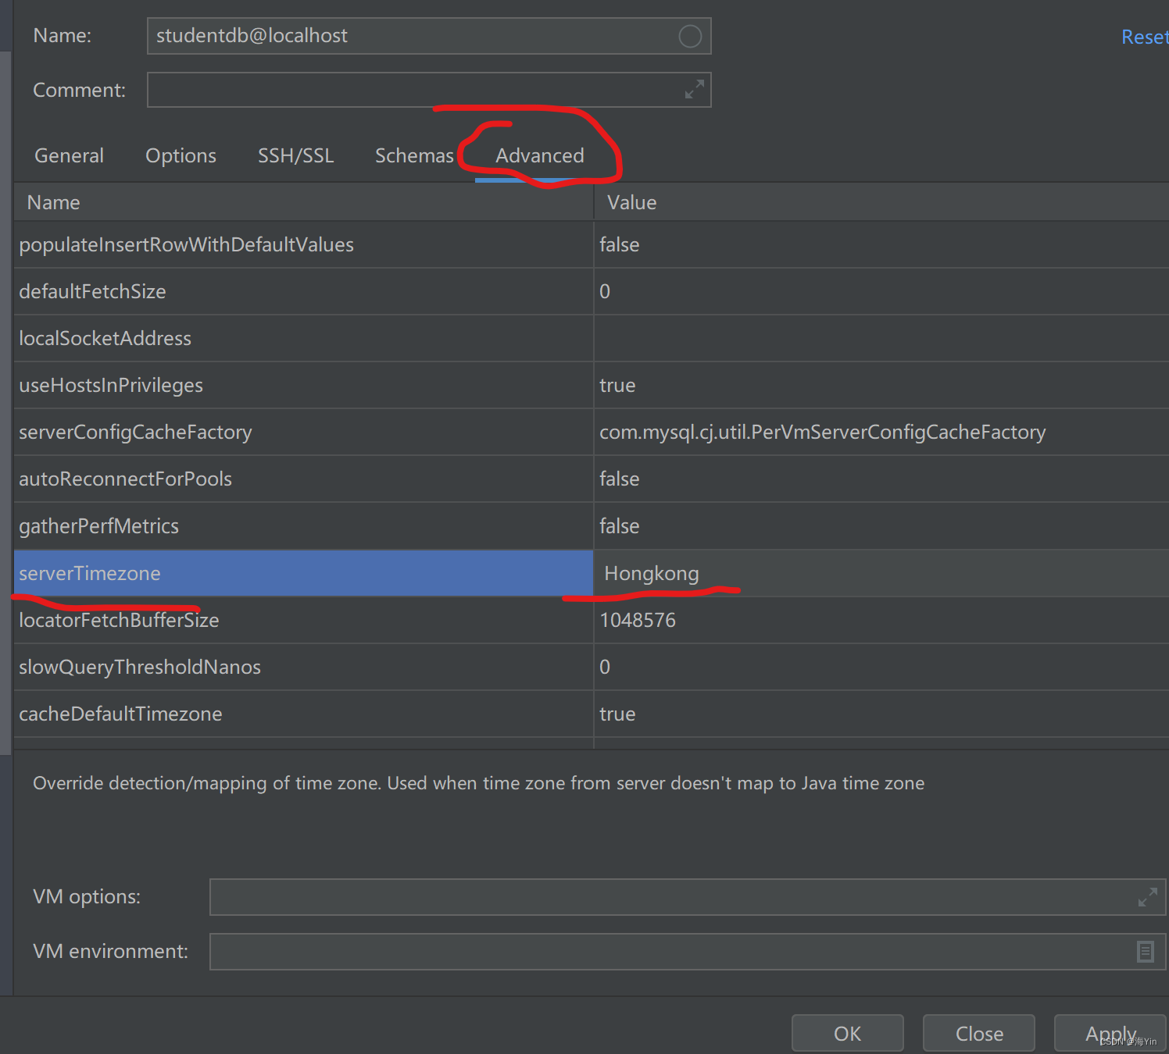Click false value of populateInsertRowWithDefaultValues
The width and height of the screenshot is (1169, 1054).
coord(881,244)
